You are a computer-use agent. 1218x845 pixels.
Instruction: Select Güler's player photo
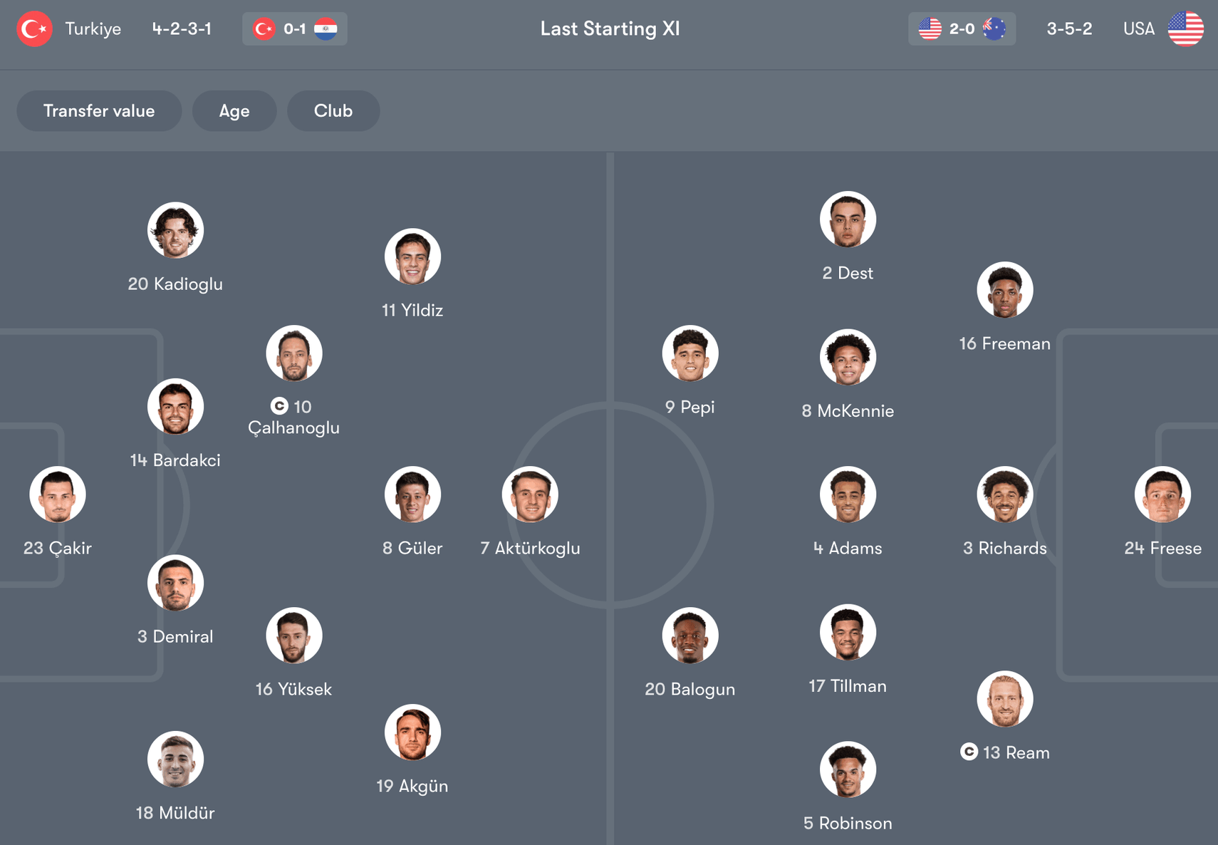click(412, 494)
